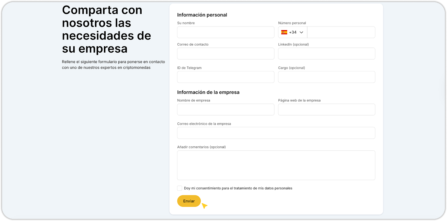Click the 'Cargo (opcional)' input
The height and width of the screenshot is (221, 447).
pos(326,77)
